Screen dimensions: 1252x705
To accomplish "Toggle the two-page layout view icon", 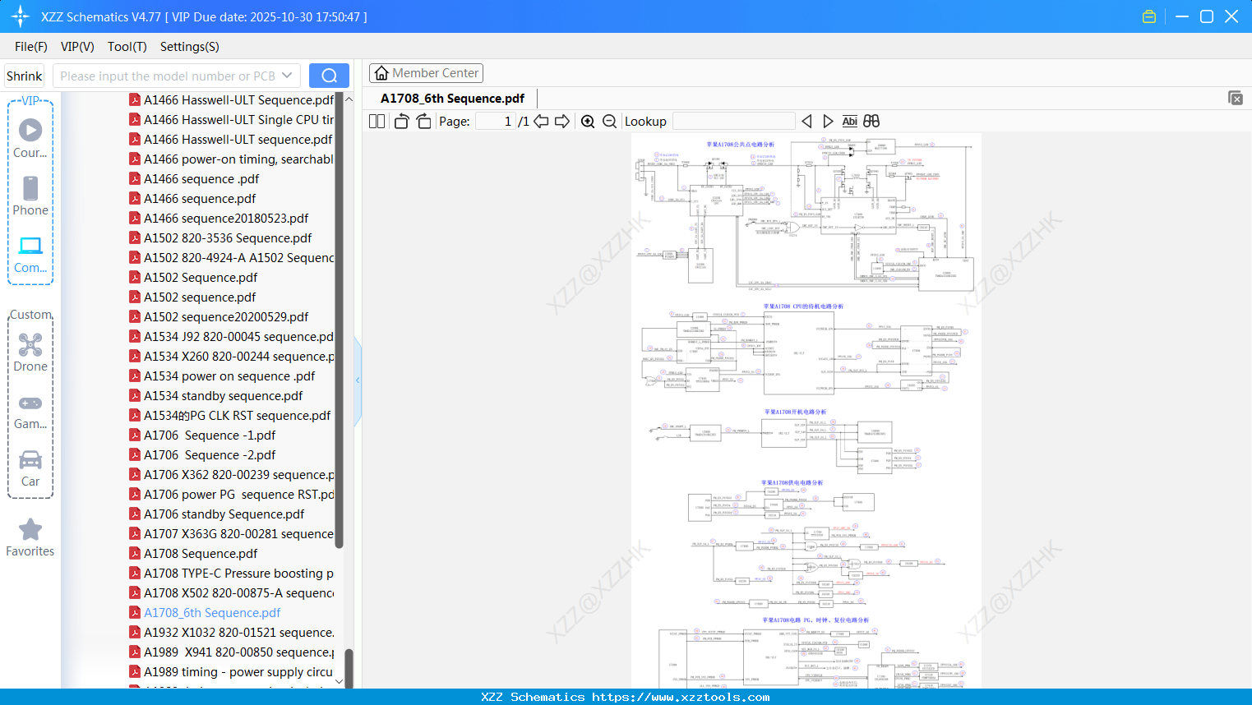I will pyautogui.click(x=377, y=121).
